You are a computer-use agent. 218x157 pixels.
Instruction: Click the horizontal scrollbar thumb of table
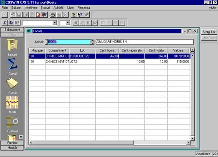(83, 143)
